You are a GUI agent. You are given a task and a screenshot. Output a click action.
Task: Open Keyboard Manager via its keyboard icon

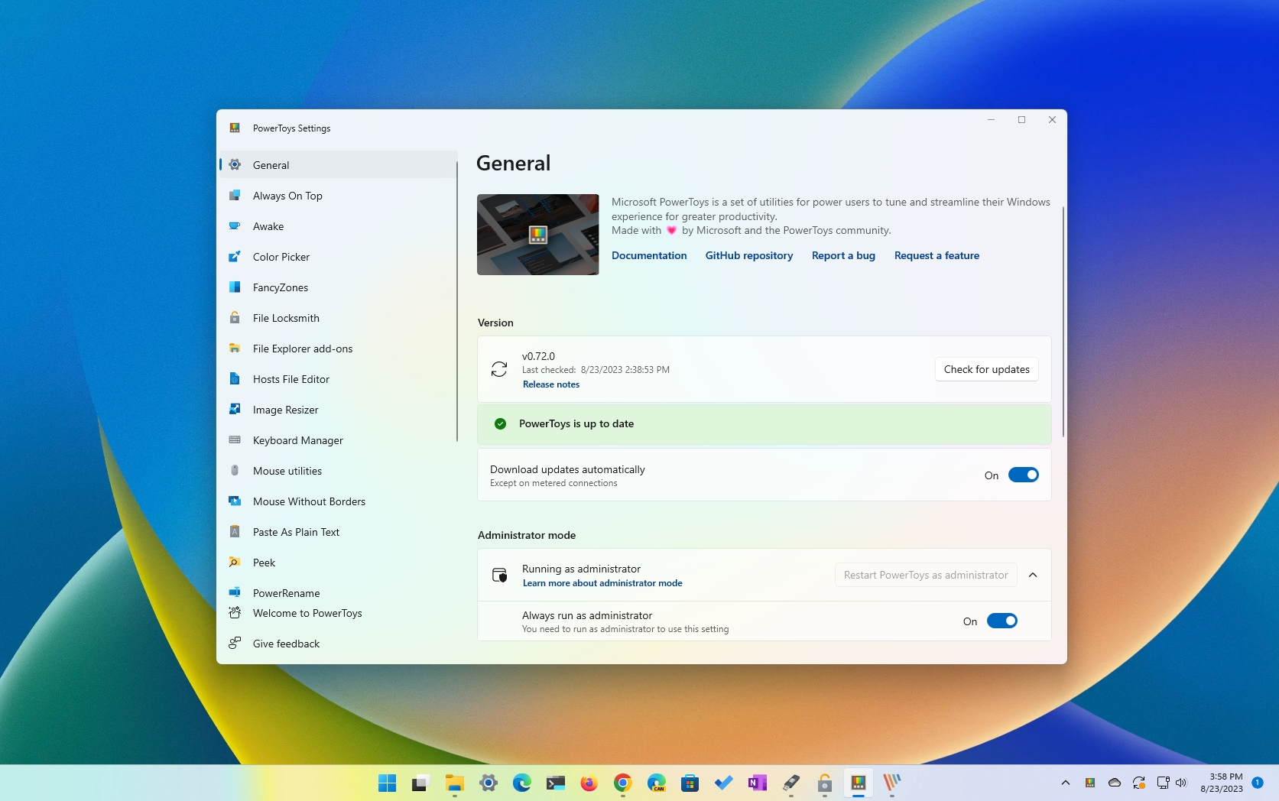coord(235,440)
